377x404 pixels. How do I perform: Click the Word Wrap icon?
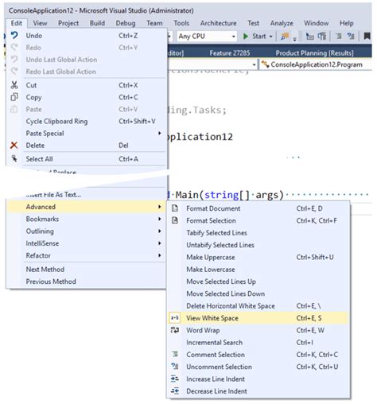click(175, 330)
